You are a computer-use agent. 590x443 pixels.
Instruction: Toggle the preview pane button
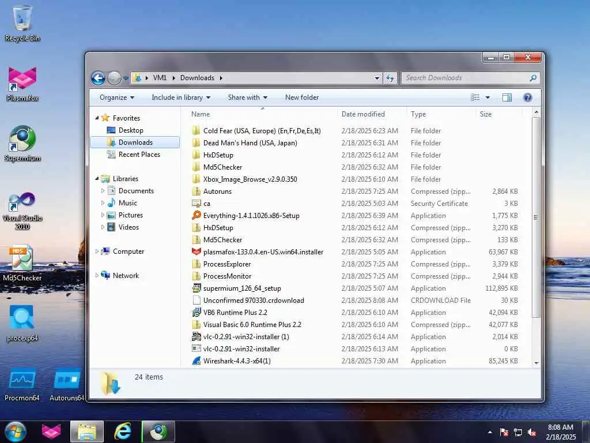(507, 97)
